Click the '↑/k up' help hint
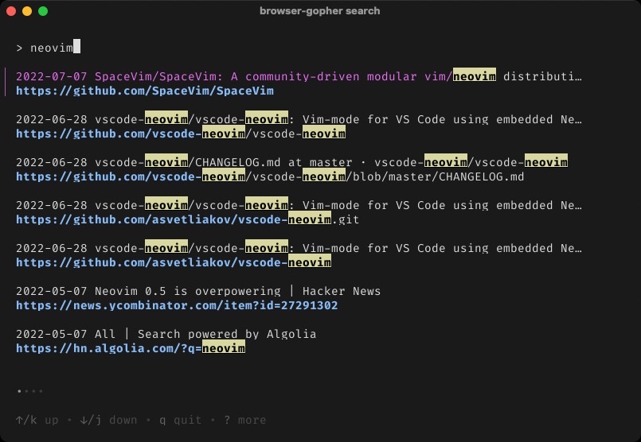The image size is (641, 442). [x=37, y=420]
